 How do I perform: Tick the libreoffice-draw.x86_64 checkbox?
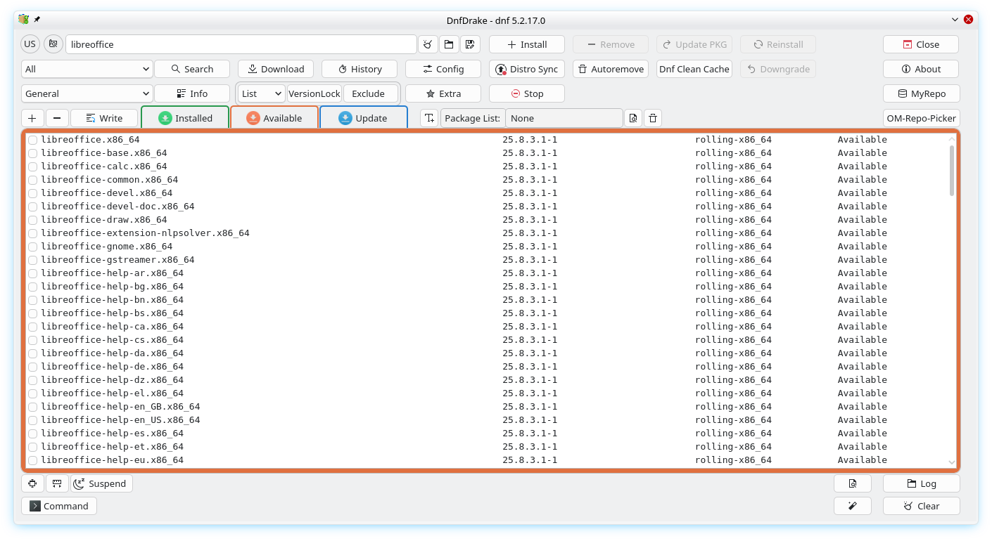tap(32, 220)
